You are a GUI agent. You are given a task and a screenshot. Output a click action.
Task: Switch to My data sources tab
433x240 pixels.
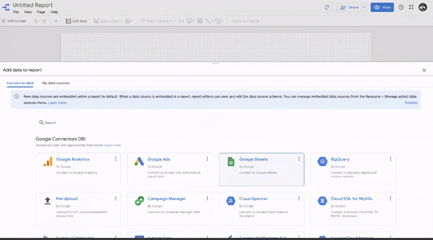click(56, 83)
